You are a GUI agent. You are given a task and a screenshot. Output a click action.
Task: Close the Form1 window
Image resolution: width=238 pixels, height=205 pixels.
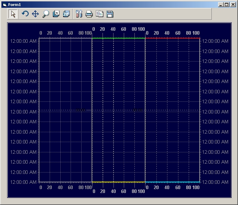coord(233,5)
